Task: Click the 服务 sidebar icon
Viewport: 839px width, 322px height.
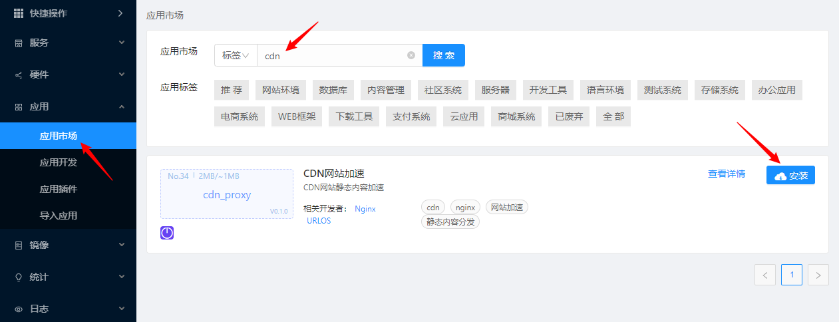Action: click(x=19, y=43)
